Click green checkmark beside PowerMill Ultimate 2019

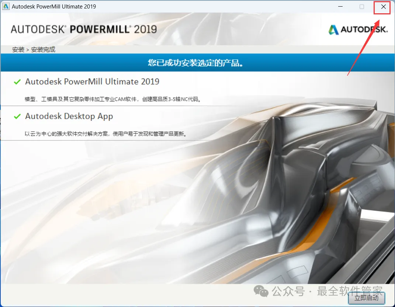coord(17,82)
